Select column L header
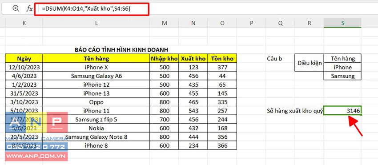378x165 pixels. coord(96,23)
